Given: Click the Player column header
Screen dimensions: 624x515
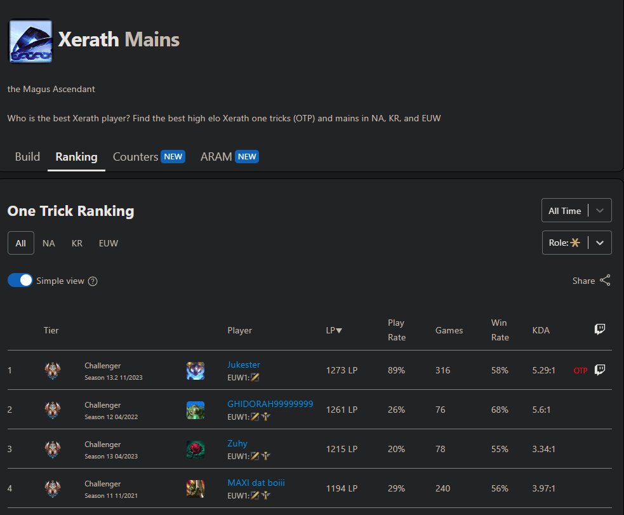Looking at the screenshot, I should [239, 330].
